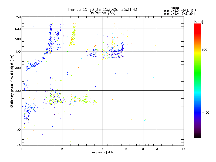216x162 pixels.
Task: Click the y-axis '600' tick label
Action: pyautogui.click(x=18, y=29)
